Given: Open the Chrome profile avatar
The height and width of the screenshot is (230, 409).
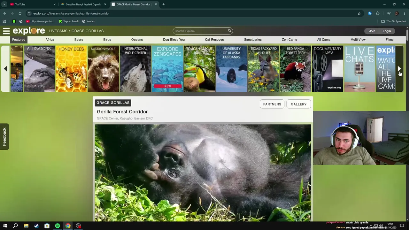Looking at the screenshot, I should (397, 13).
